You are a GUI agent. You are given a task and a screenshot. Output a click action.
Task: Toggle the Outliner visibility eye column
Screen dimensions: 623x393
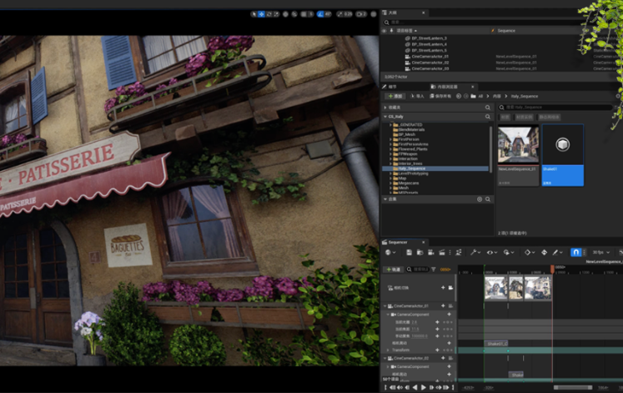tap(384, 31)
